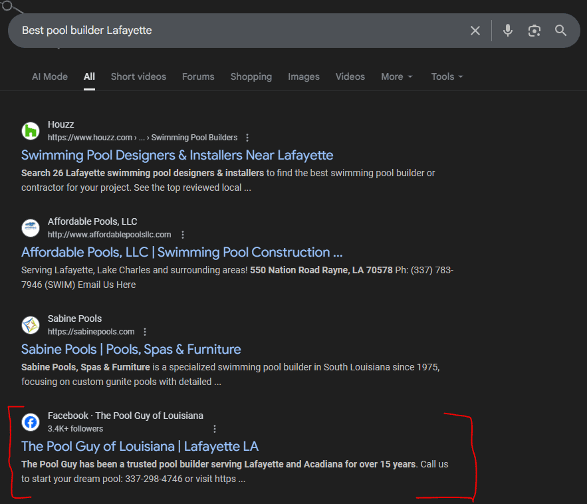This screenshot has height=504, width=587.
Task: Switch to the Shopping tab
Action: [251, 76]
